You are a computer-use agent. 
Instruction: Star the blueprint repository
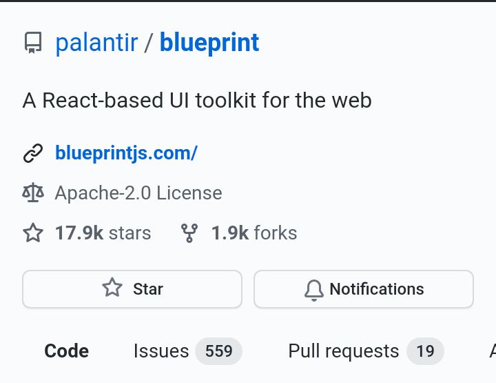pos(132,289)
